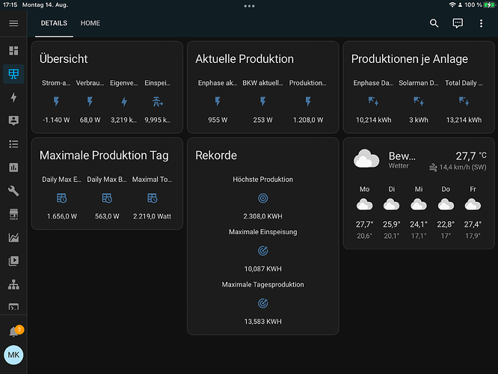
Task: Click the Daily Max E... table clock icon
Action: point(61,198)
